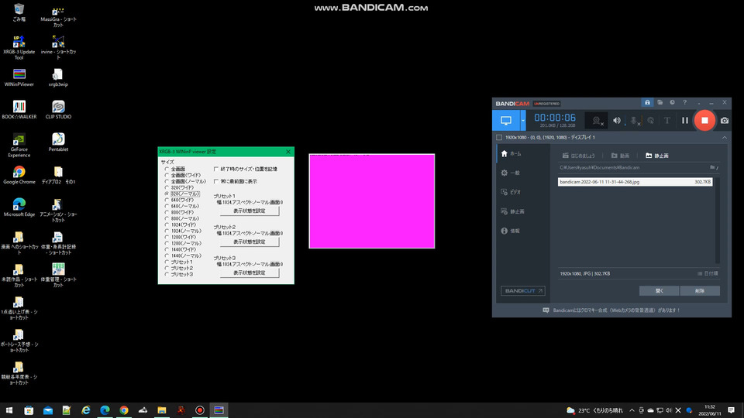Click 表示状態を設定 under プリセット1

249,211
